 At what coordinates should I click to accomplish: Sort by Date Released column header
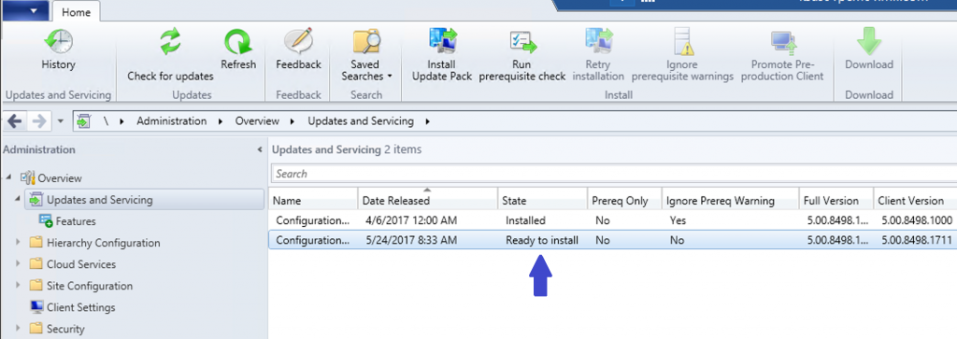(x=427, y=200)
